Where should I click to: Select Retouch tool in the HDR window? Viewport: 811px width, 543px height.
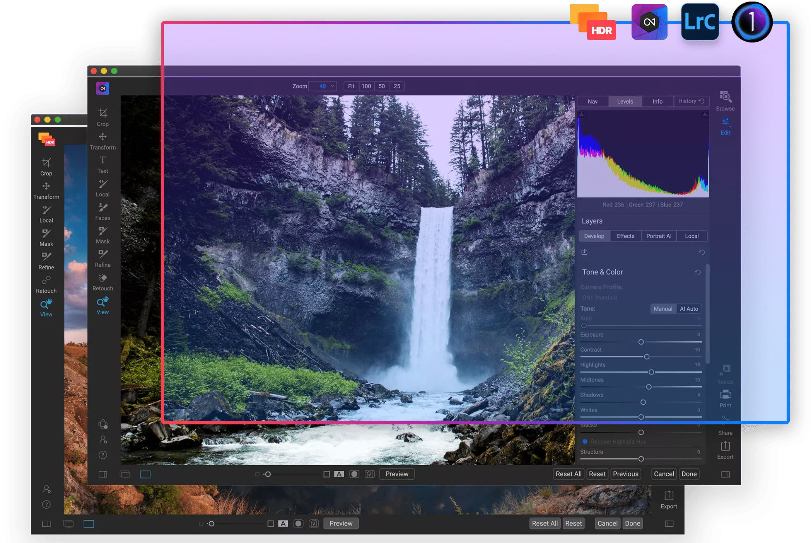click(x=46, y=285)
